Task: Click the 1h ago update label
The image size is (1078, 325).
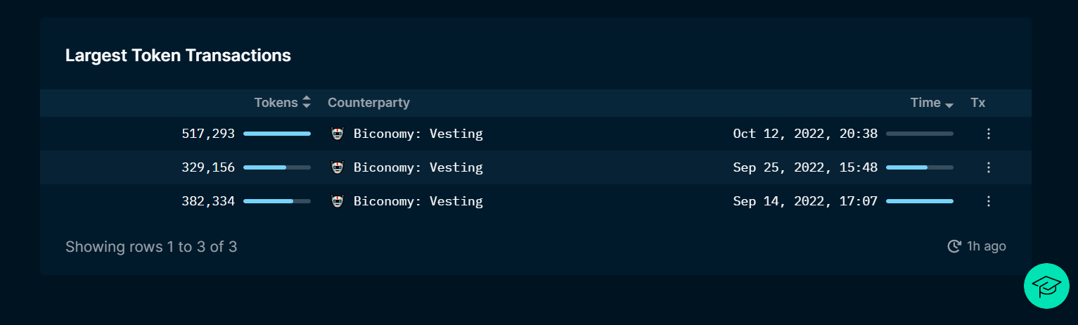Action: tap(987, 246)
